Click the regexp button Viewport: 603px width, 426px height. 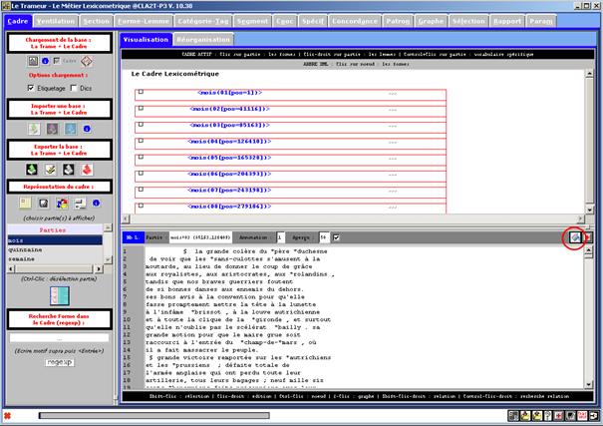(x=60, y=362)
